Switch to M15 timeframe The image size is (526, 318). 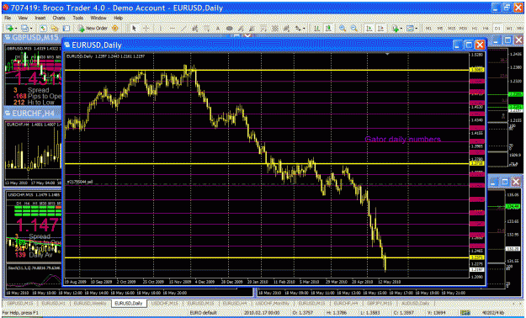(x=452, y=29)
